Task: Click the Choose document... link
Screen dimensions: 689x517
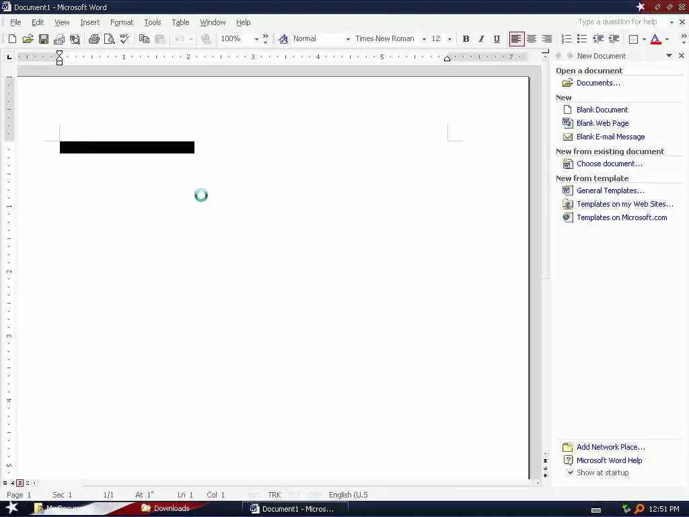Action: tap(609, 164)
